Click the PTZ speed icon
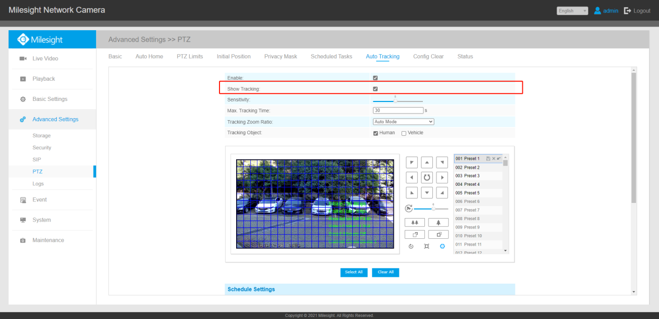659x319 pixels. click(409, 208)
